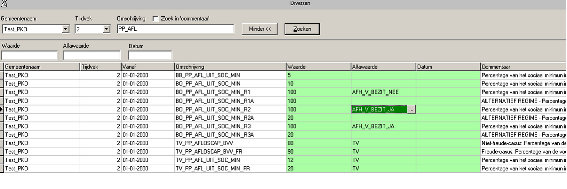Click the Omschrijving column header
Viewport: 567px width, 189px height.
(x=230, y=67)
